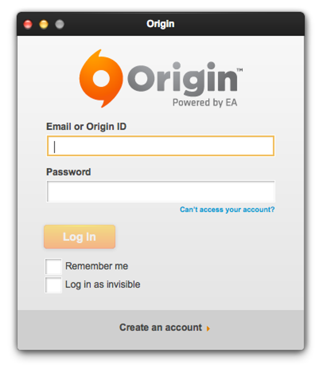Click the gray disabled zoom button
Viewport: 323px width, 373px height.
pos(60,24)
